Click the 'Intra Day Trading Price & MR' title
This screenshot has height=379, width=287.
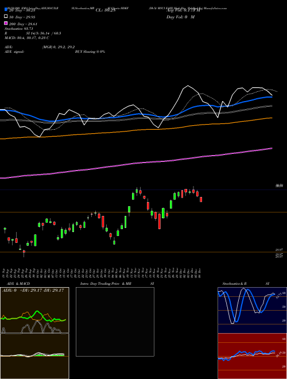tap(106, 284)
